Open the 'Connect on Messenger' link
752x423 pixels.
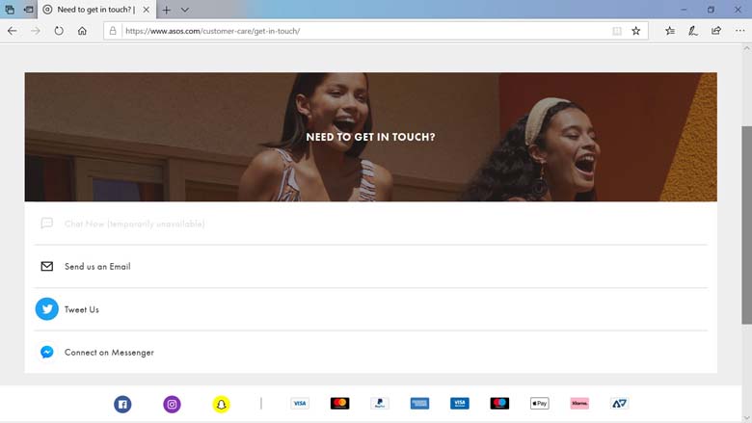tap(109, 353)
